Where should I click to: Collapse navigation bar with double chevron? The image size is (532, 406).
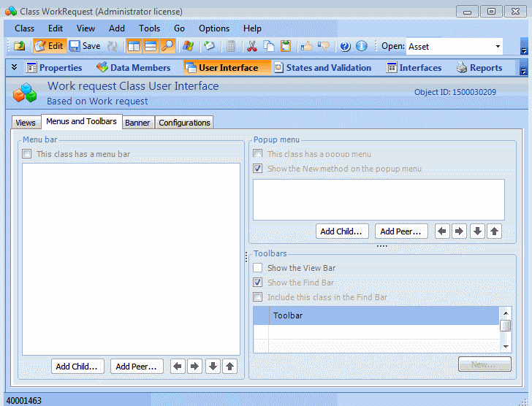pos(15,66)
